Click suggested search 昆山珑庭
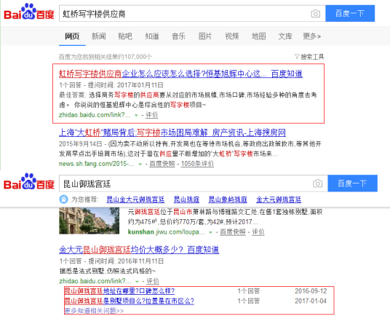 point(186,200)
